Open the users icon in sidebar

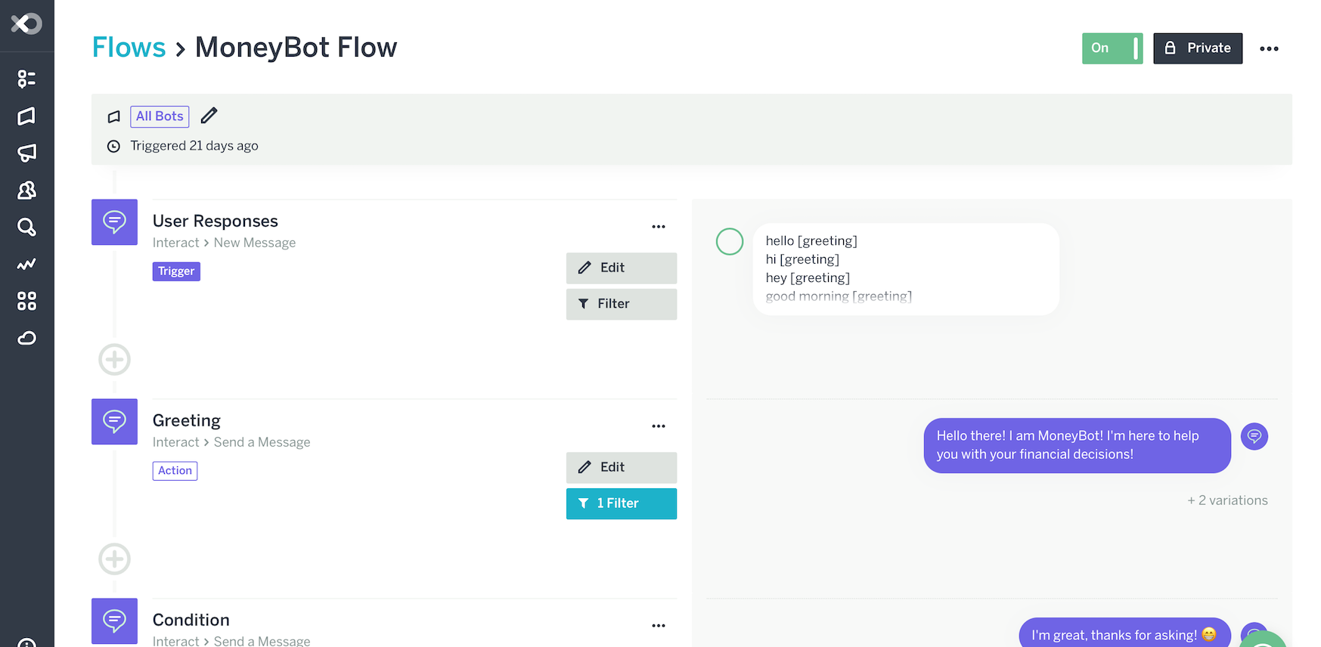(x=26, y=190)
